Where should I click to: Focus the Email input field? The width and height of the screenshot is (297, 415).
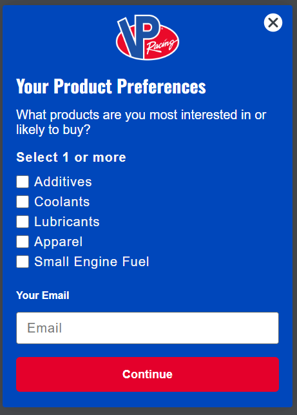(x=148, y=328)
